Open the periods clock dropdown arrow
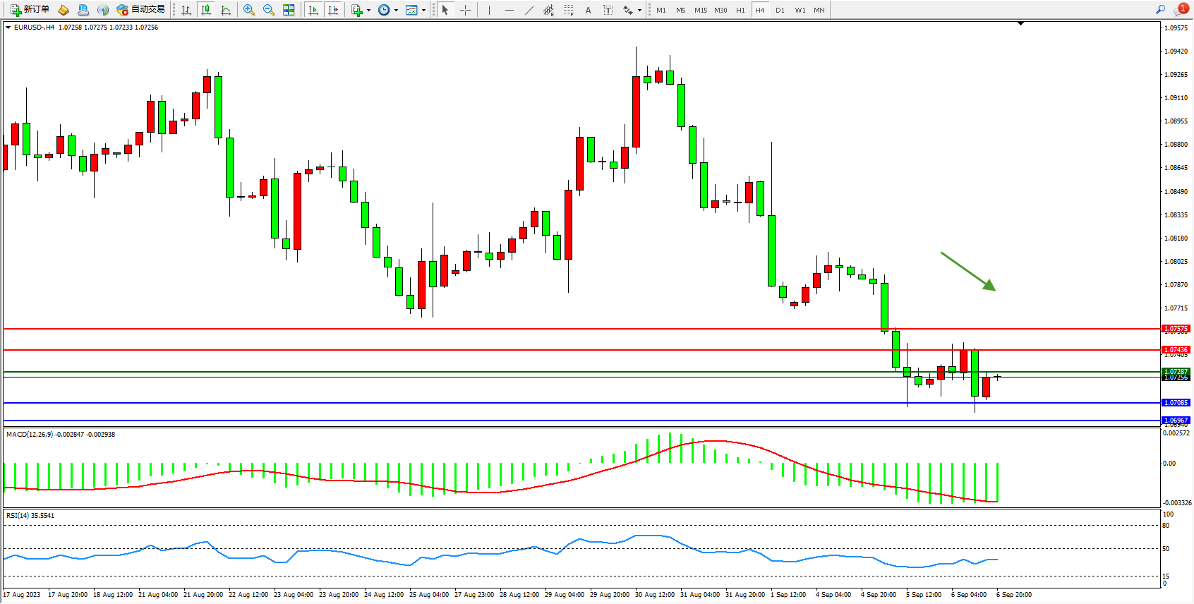The image size is (1194, 604). point(396,11)
